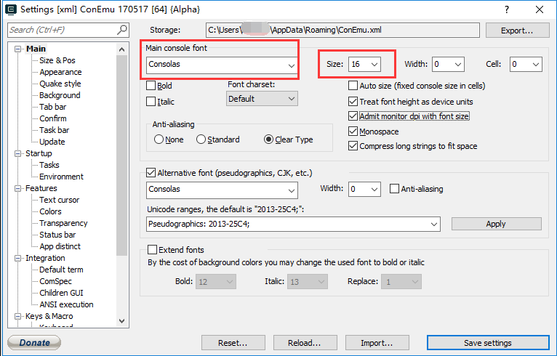Collapse the Startup tree section
This screenshot has width=557, height=356.
coord(19,153)
